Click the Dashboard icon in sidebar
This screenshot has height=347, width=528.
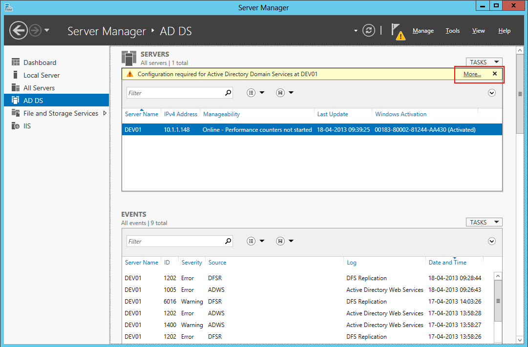coord(16,62)
